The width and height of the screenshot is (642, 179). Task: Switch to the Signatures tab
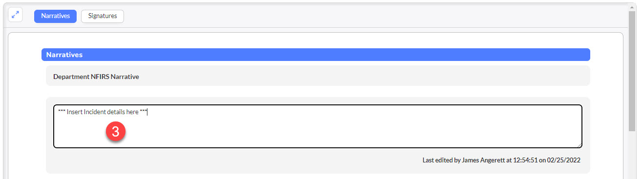coord(103,16)
